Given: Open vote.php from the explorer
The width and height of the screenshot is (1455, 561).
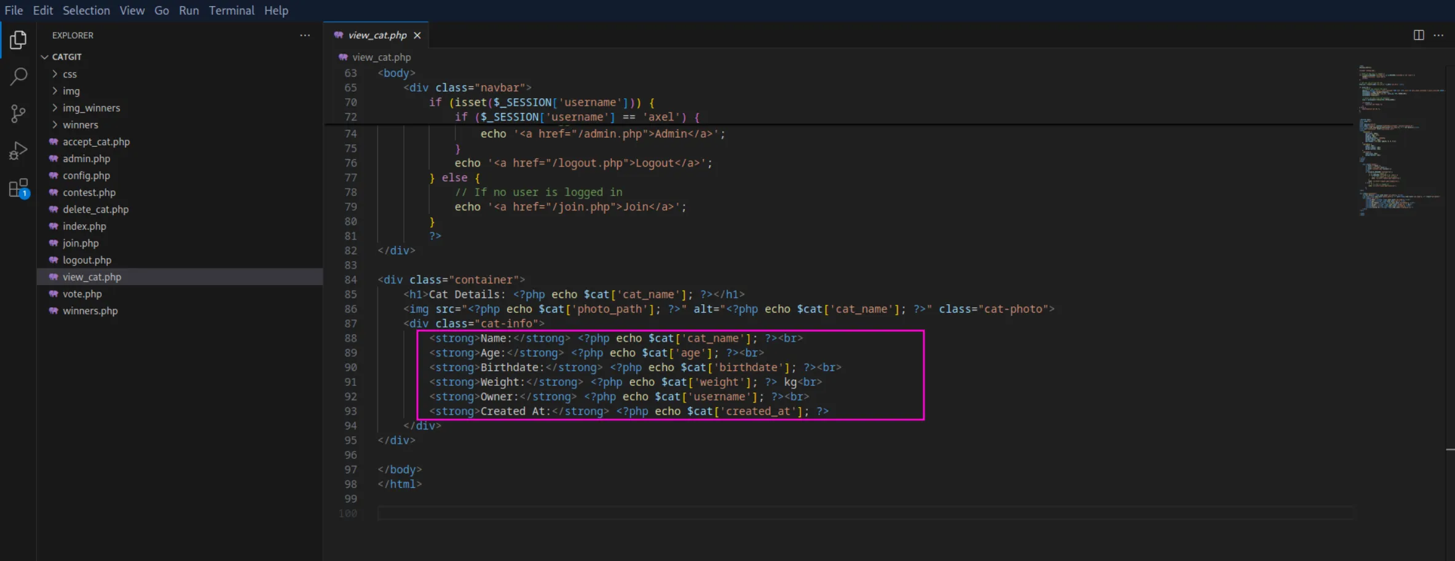Looking at the screenshot, I should click(82, 294).
